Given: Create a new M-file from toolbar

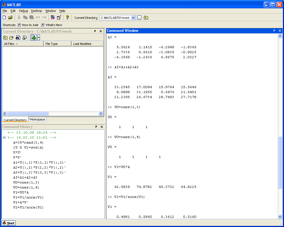Looking at the screenshot, I should (4, 17).
